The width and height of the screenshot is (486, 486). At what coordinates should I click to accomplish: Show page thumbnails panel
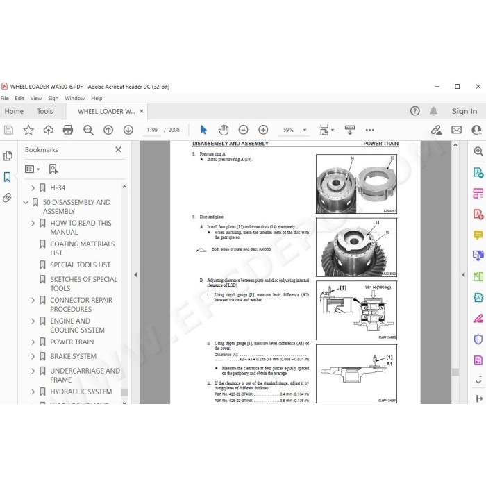point(8,156)
